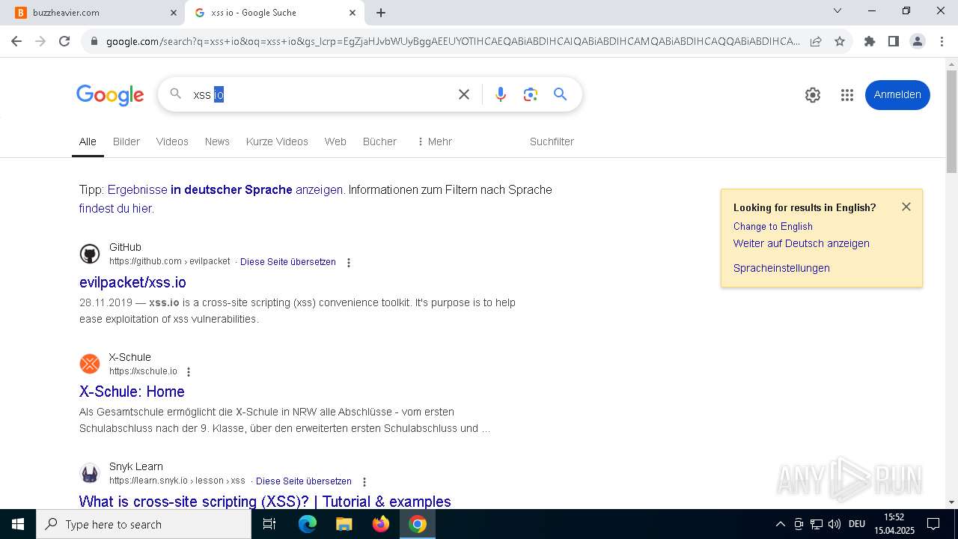The image size is (958, 539).
Task: Open options menu for GitHub result
Action: click(349, 263)
